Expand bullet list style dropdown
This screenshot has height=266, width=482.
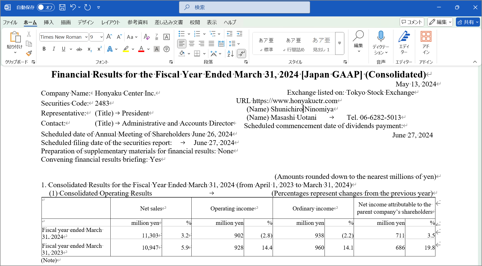pyautogui.click(x=189, y=34)
